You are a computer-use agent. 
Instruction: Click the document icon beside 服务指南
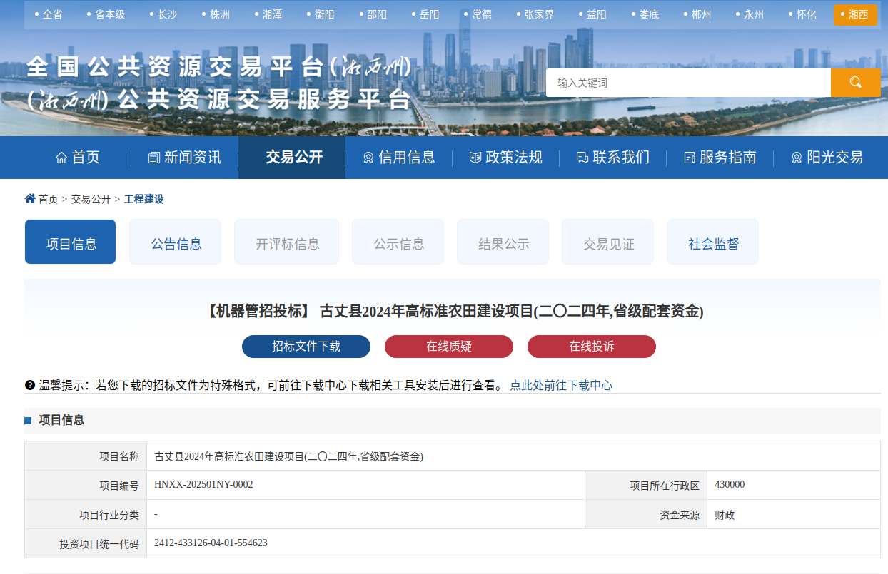(x=690, y=158)
